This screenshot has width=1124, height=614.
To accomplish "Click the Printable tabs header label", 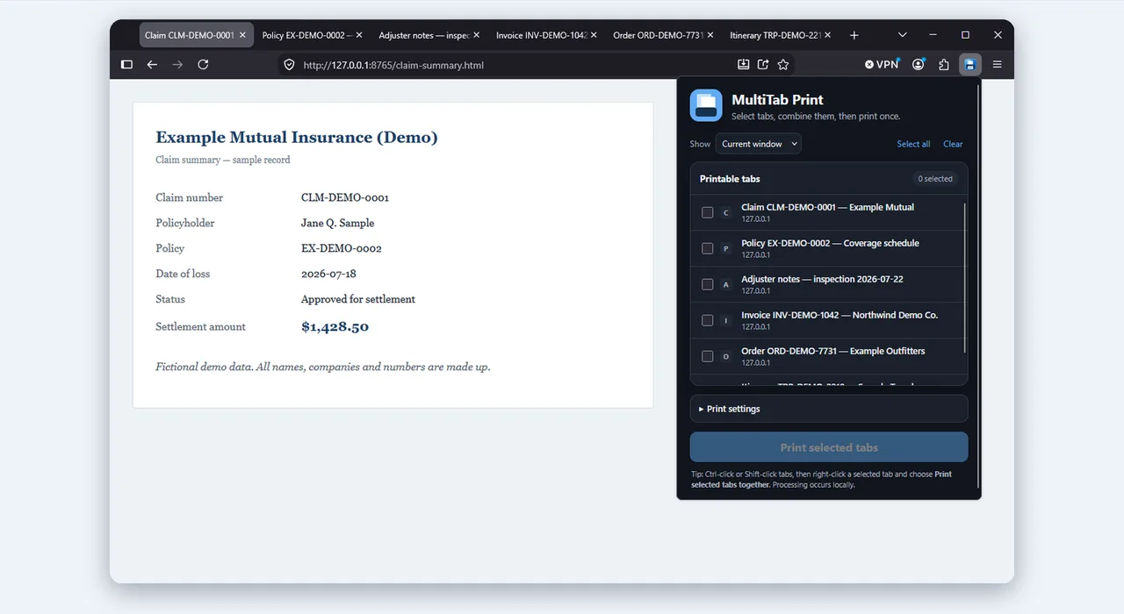I will tap(730, 179).
